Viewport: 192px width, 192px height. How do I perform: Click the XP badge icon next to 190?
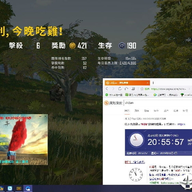[x=122, y=46]
